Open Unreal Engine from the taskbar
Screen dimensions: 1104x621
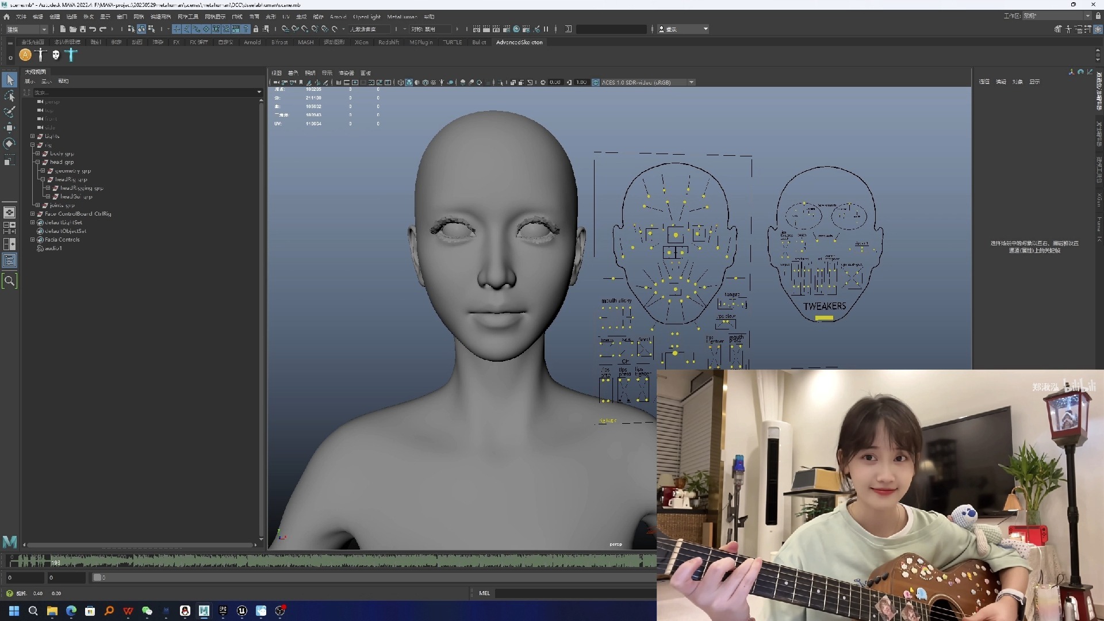pyautogui.click(x=242, y=611)
